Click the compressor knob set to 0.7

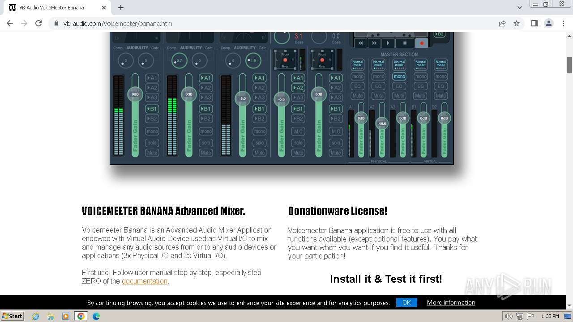180,60
